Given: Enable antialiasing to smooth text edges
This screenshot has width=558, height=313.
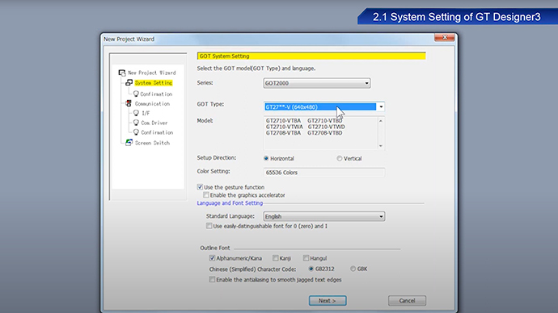Looking at the screenshot, I should [212, 279].
